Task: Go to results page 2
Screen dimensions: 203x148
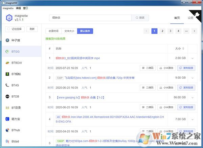Action: [x=162, y=31]
